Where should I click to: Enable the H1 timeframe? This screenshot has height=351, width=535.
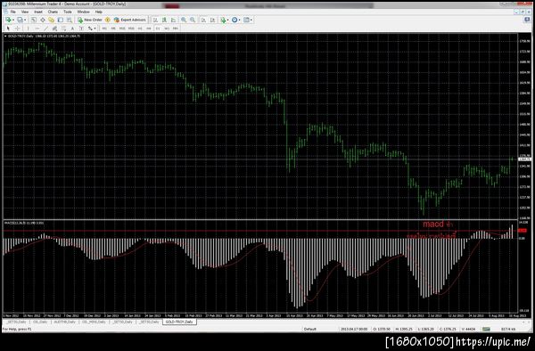point(140,29)
